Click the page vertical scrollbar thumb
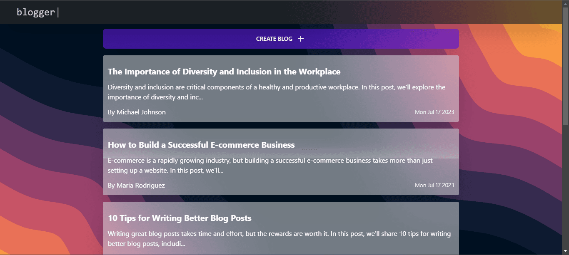 565,66
